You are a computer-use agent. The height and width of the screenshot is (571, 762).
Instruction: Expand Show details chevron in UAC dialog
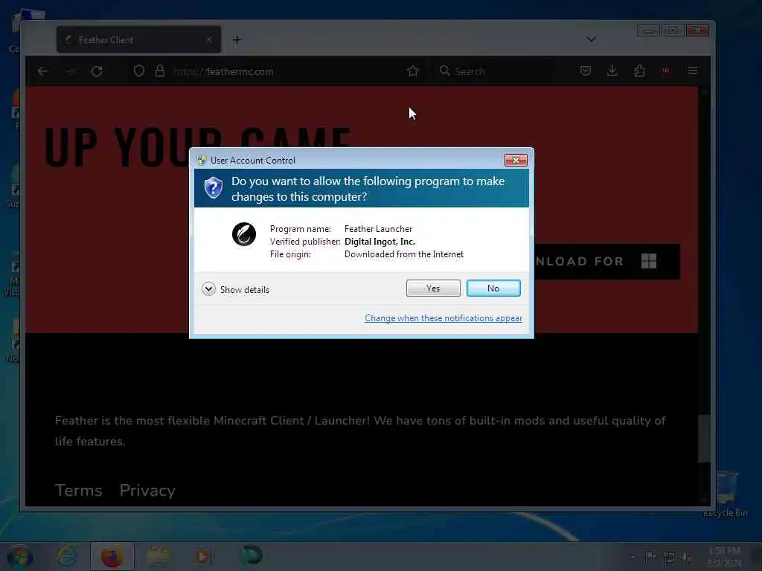[208, 289]
